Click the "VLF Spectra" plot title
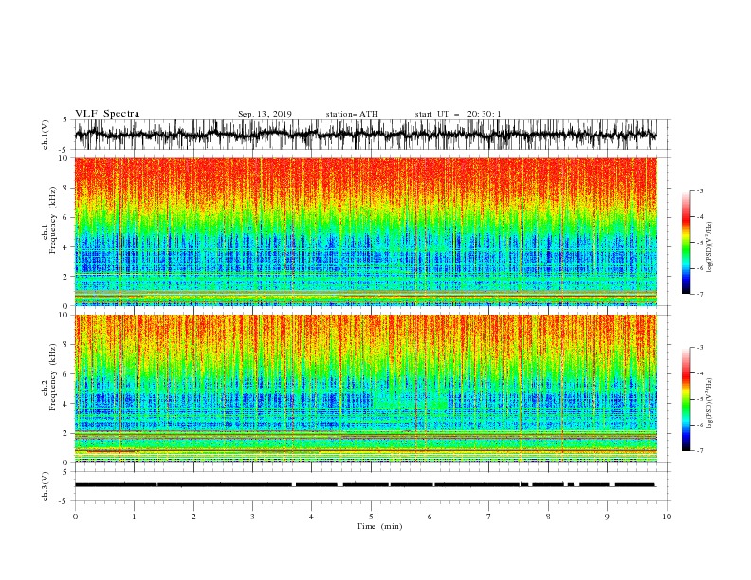This screenshot has width=751, height=580. click(x=107, y=114)
